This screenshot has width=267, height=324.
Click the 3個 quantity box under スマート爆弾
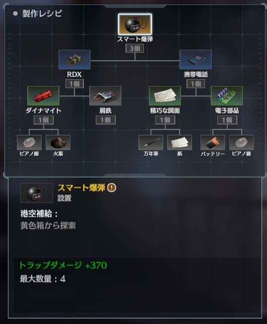point(134,49)
